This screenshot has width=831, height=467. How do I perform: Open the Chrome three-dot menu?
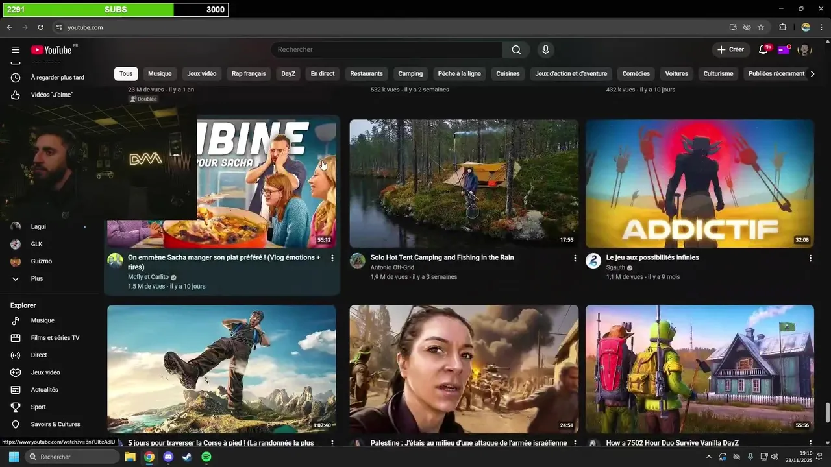[x=822, y=27]
